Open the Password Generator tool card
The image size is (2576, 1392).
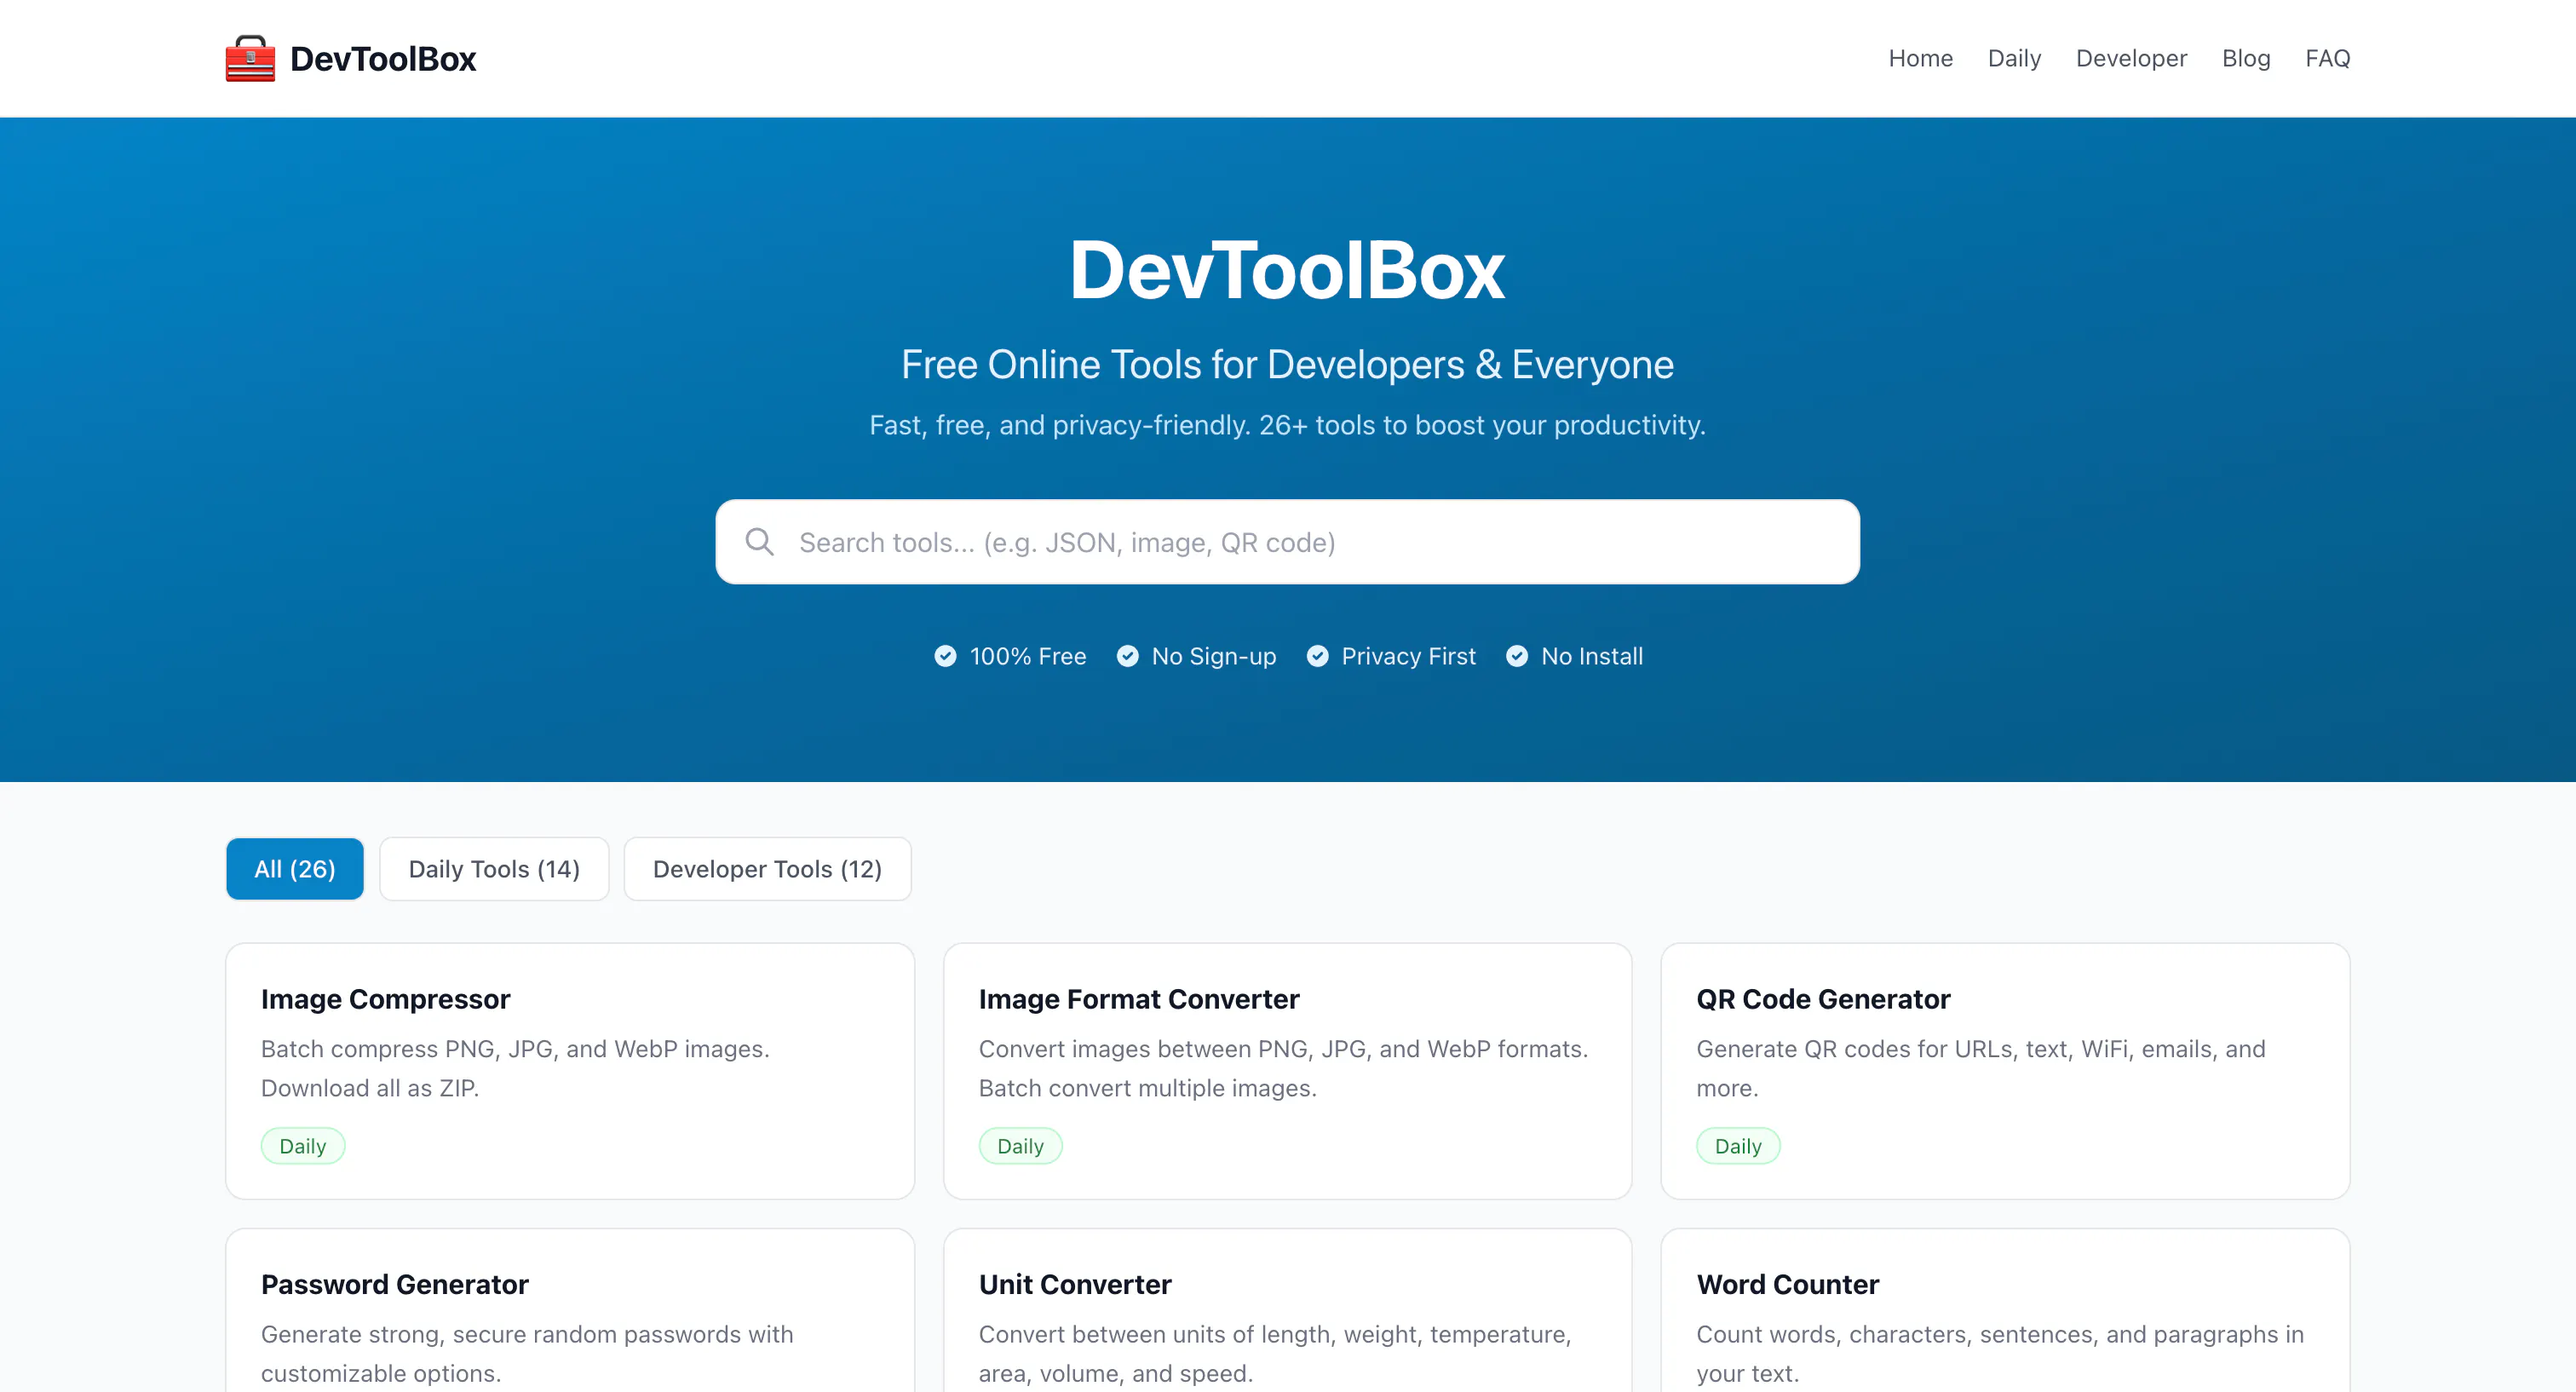[x=570, y=1310]
